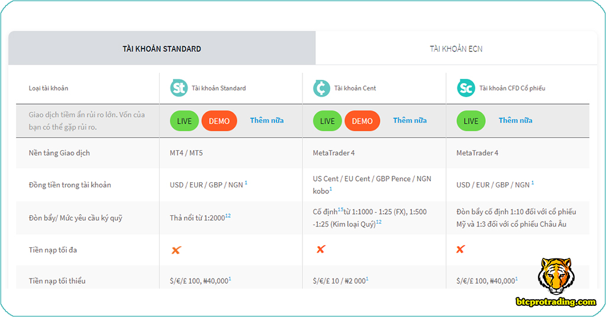The image size is (606, 317).
Task: Select the US Cent / EU Cent currency cell
Action: (372, 185)
